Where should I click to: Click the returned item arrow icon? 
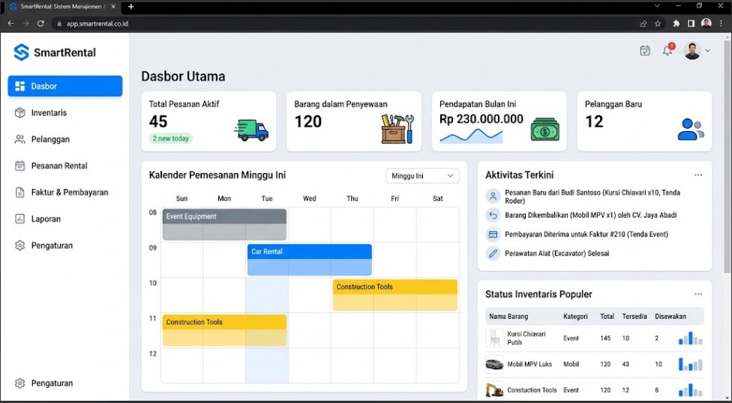pos(493,215)
